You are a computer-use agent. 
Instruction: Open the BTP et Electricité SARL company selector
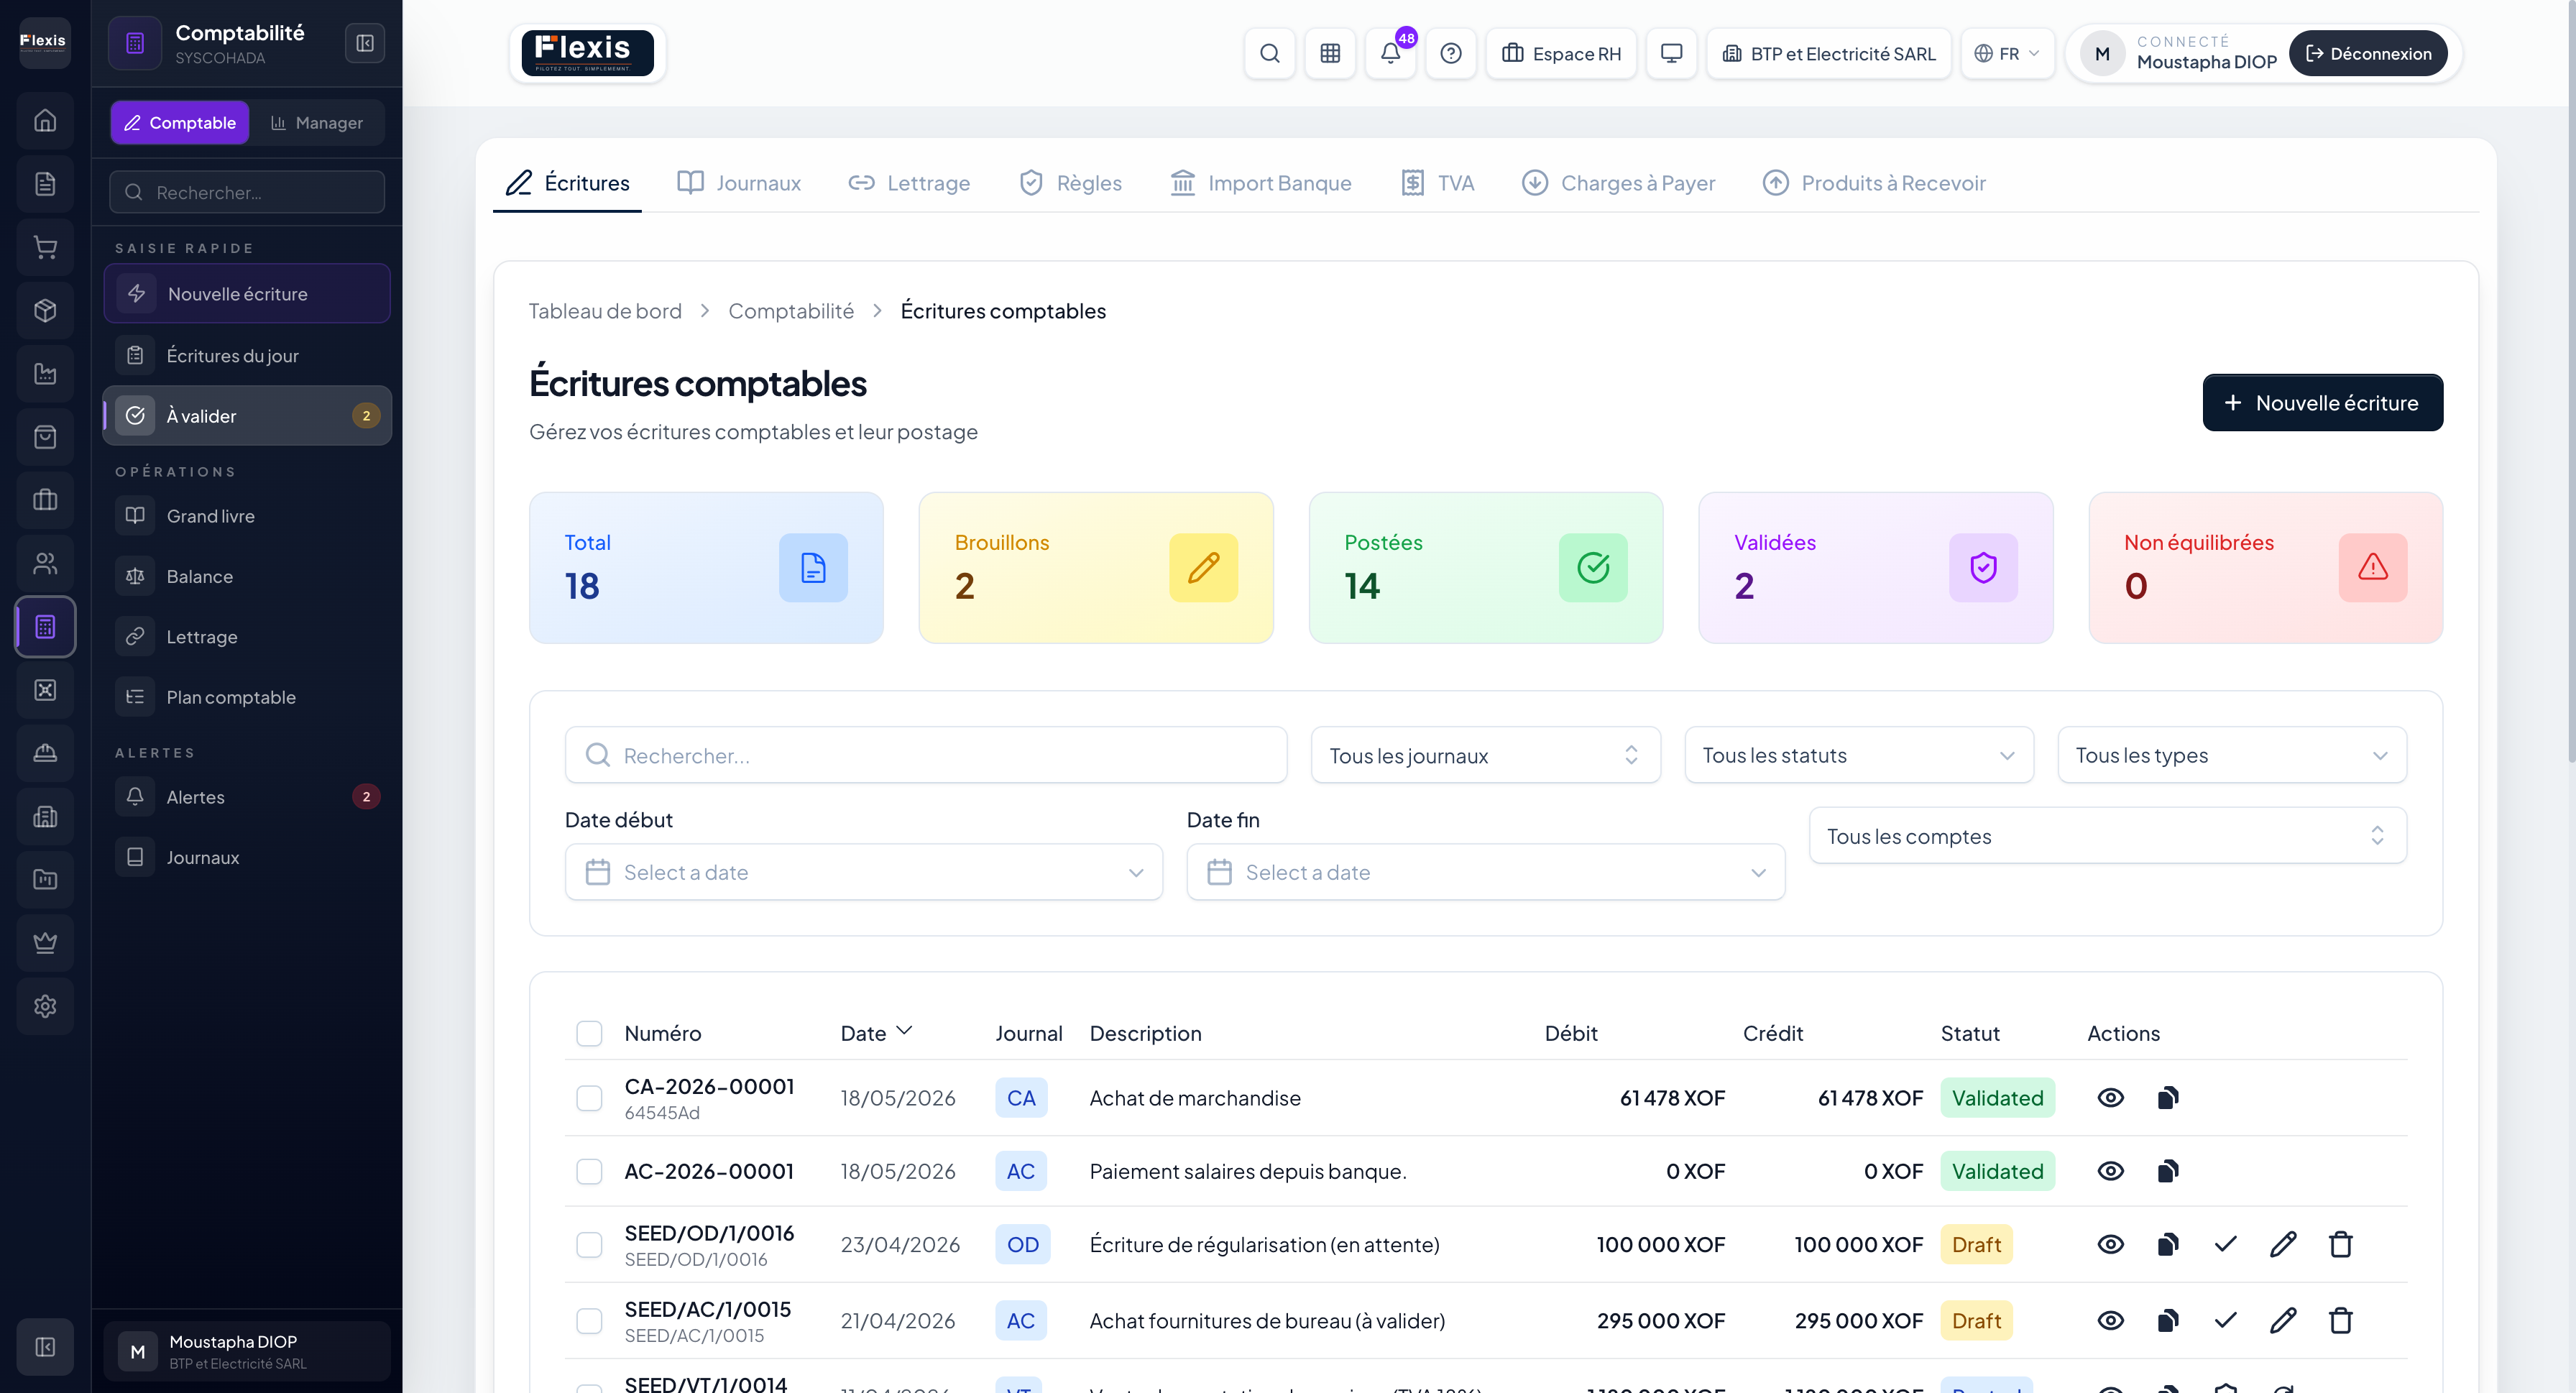1828,53
